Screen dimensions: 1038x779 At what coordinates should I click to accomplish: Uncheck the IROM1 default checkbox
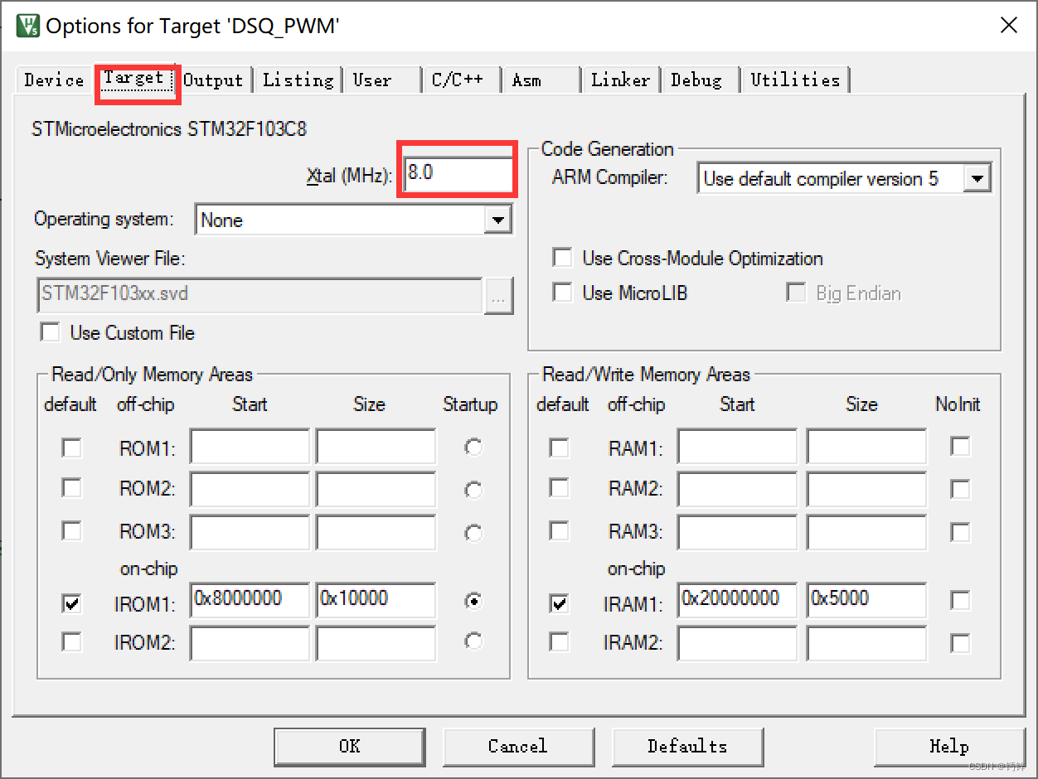click(72, 603)
